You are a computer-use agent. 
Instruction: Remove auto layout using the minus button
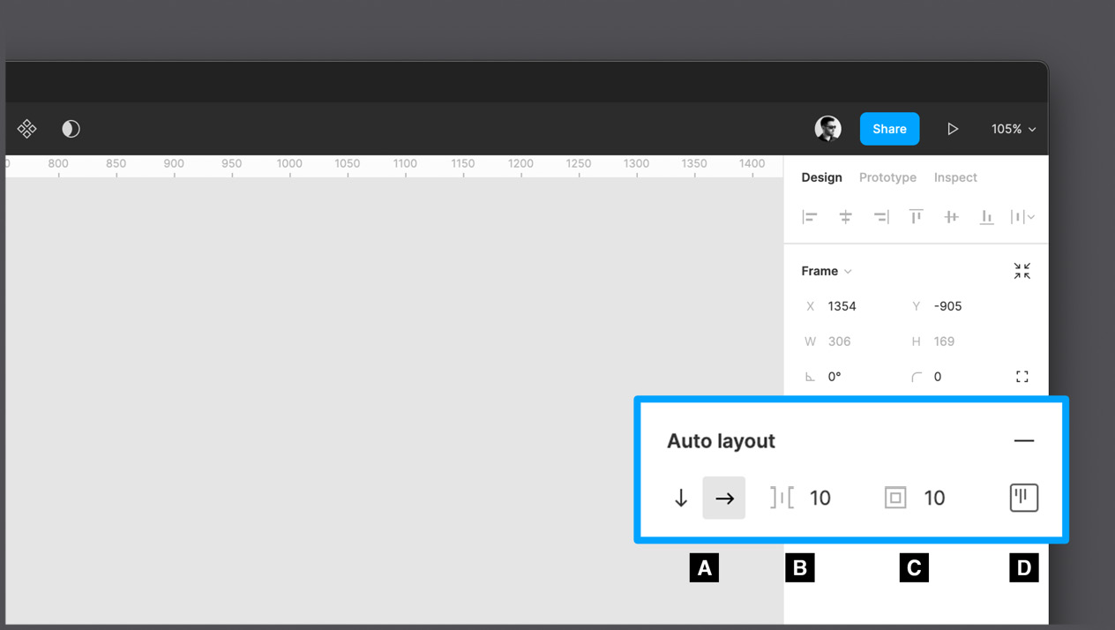coord(1023,440)
